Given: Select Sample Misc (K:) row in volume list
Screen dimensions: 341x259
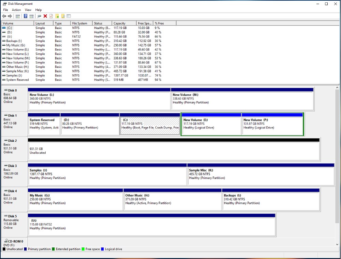Looking at the screenshot, I should pos(89,71).
